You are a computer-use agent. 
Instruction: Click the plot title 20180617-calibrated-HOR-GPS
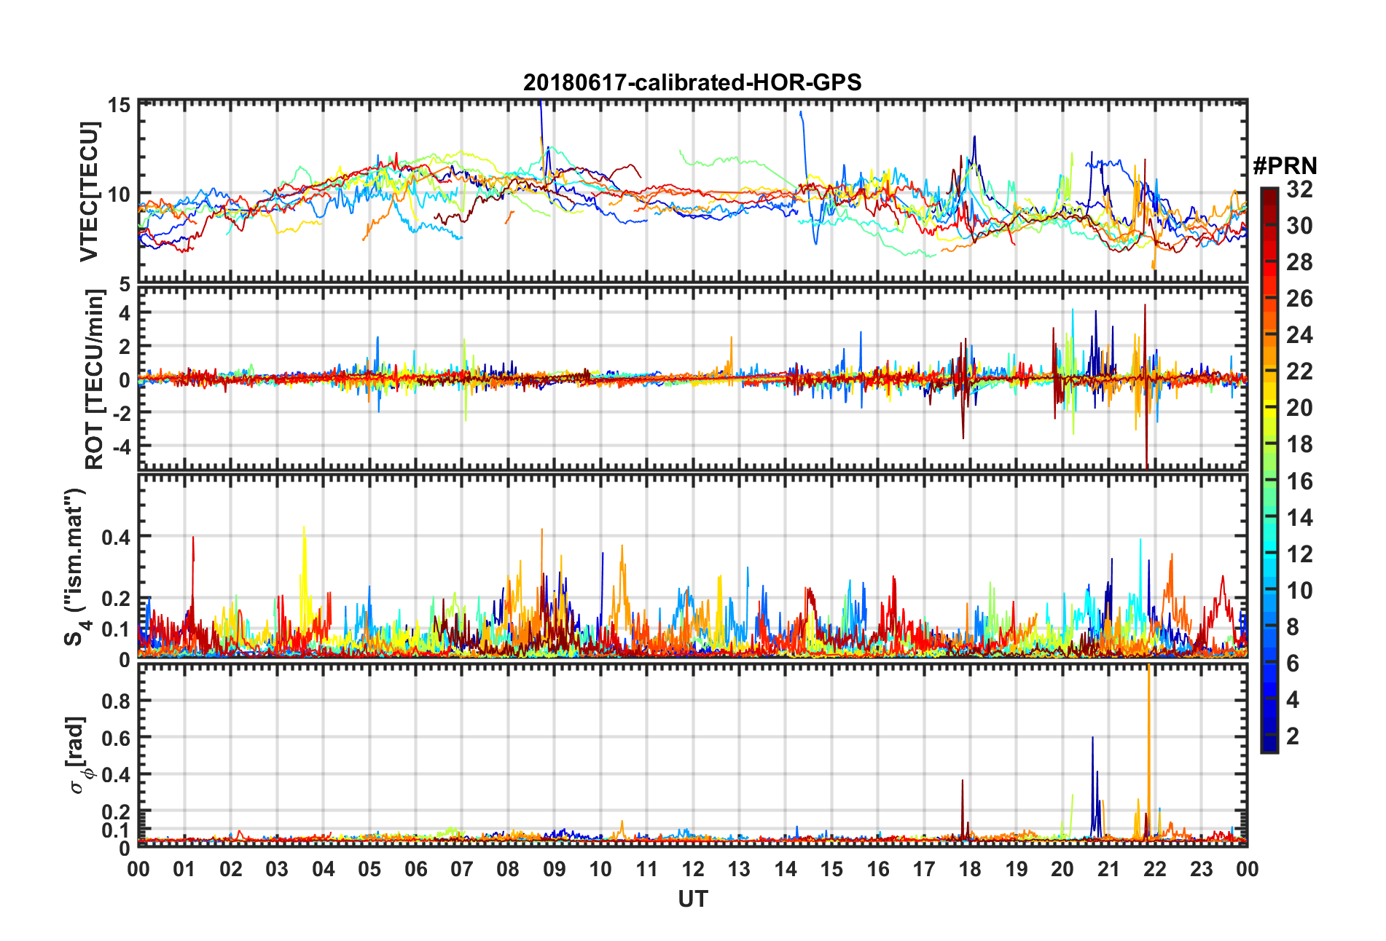(692, 82)
